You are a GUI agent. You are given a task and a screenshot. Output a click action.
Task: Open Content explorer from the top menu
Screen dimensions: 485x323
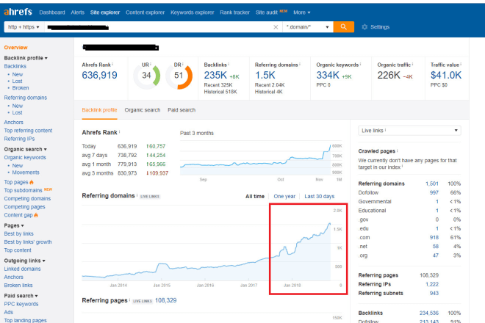coord(145,12)
